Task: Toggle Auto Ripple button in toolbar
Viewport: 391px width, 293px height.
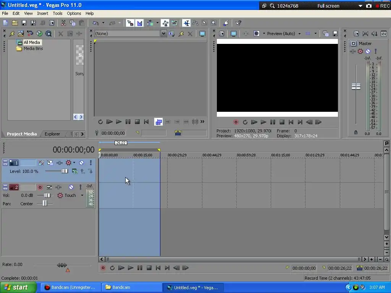Action: 150,23
